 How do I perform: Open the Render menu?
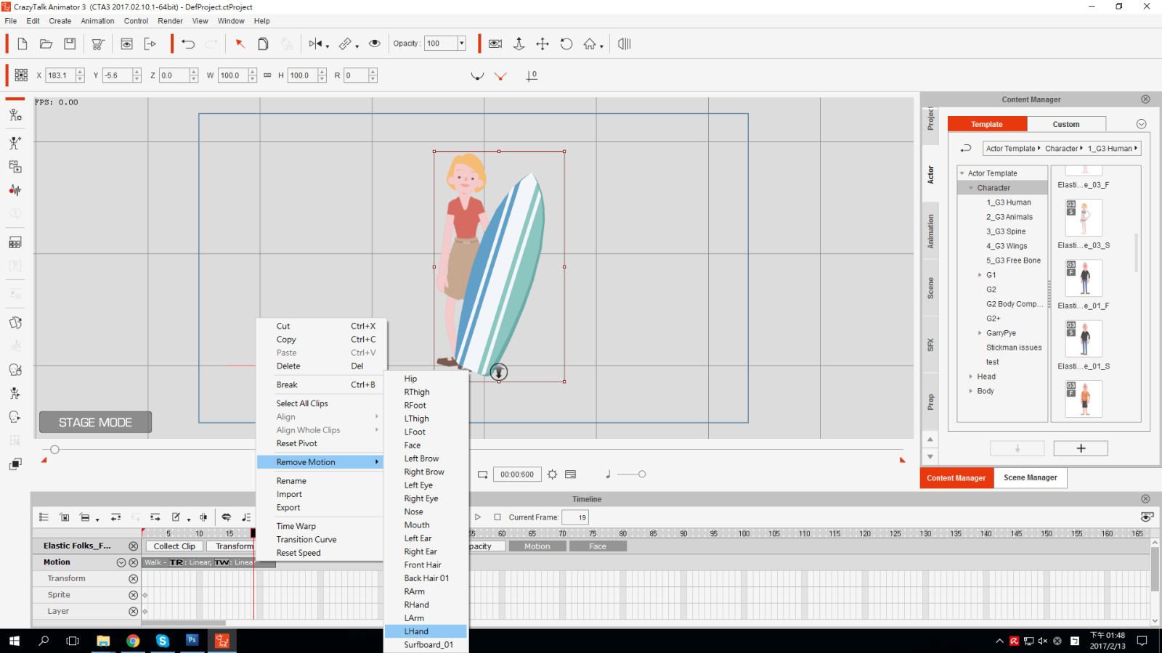tap(170, 21)
